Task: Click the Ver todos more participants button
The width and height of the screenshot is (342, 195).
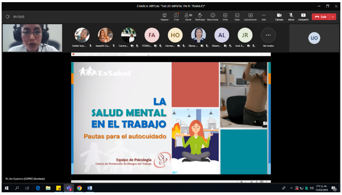Action: [268, 35]
